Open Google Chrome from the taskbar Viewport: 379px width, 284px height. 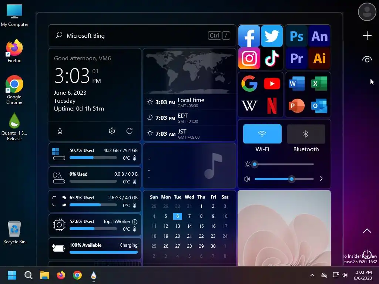[x=77, y=275]
